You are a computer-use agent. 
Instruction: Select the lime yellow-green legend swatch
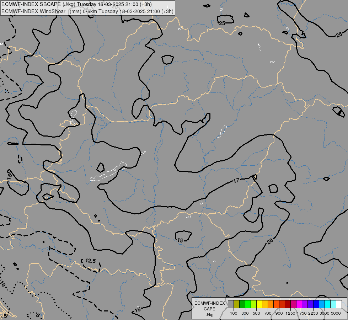[x=254, y=304]
